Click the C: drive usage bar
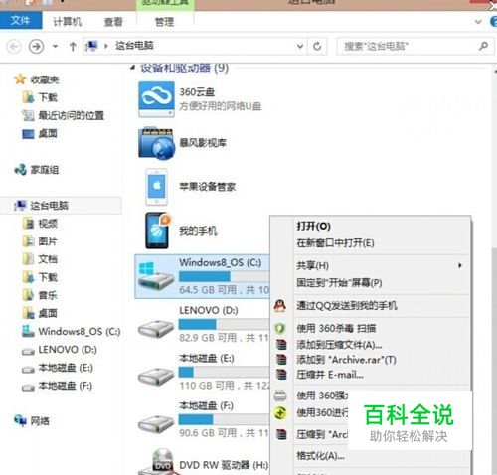Image resolution: width=497 pixels, height=475 pixels. [225, 276]
